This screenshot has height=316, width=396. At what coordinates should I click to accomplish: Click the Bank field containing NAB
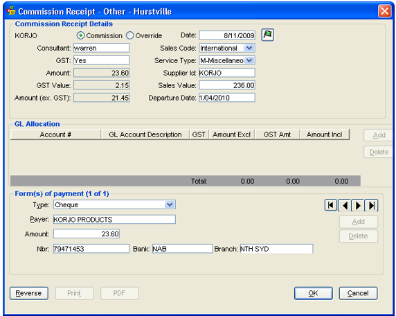tap(182, 249)
